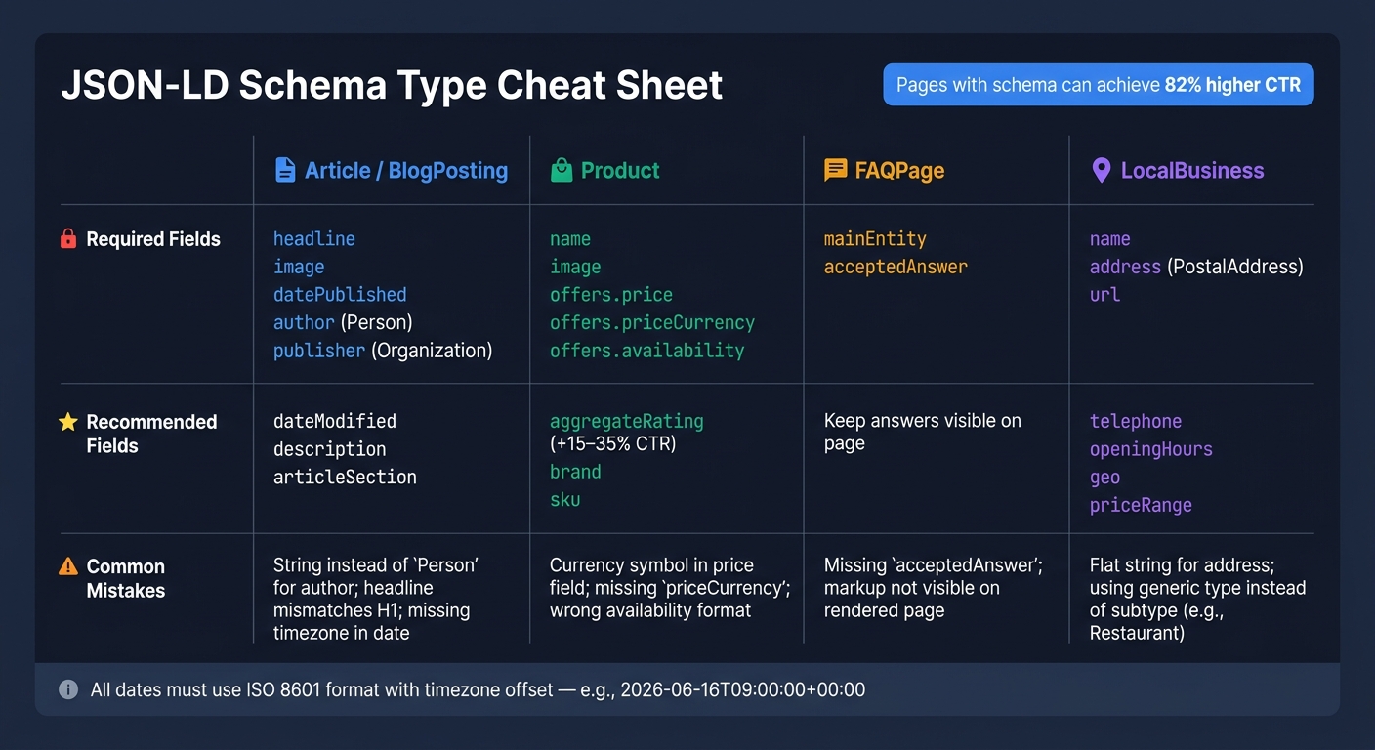The height and width of the screenshot is (750, 1375).
Task: Click the offers.priceCurrency field
Action: point(652,322)
